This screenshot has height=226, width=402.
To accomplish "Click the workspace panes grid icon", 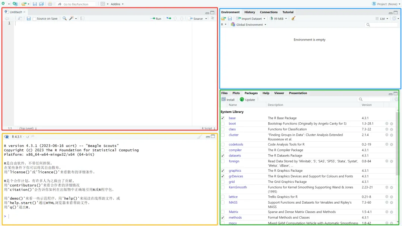I will click(x=103, y=4).
